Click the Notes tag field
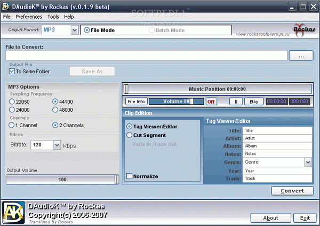The height and width of the screenshot is (226, 320). point(277,154)
